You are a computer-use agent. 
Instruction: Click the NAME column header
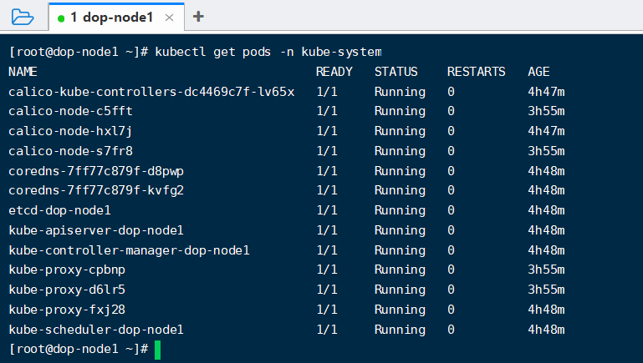(x=23, y=72)
